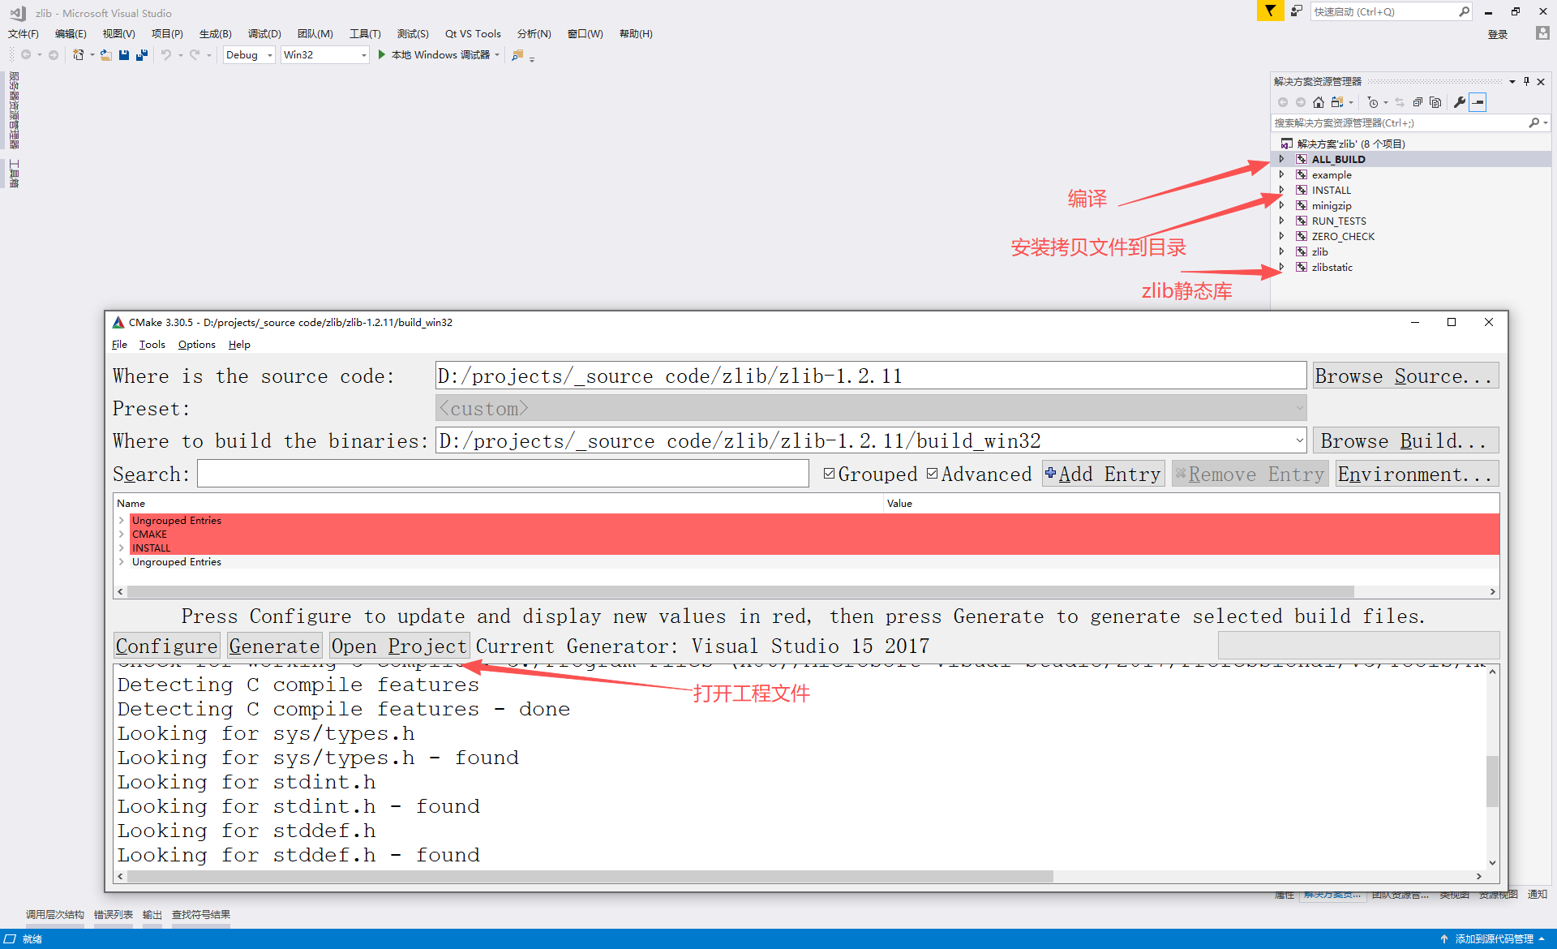Open Solution Explorer properties with the wrench icon
This screenshot has height=949, width=1557.
1459,101
